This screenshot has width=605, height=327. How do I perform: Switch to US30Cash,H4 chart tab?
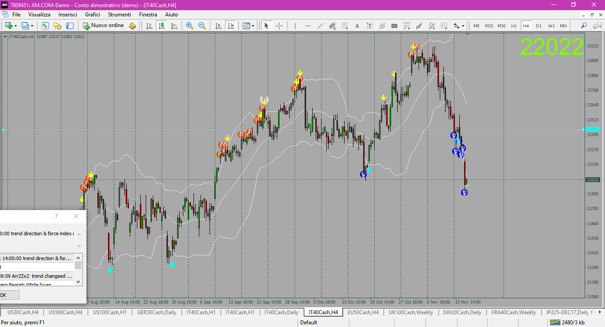23,312
